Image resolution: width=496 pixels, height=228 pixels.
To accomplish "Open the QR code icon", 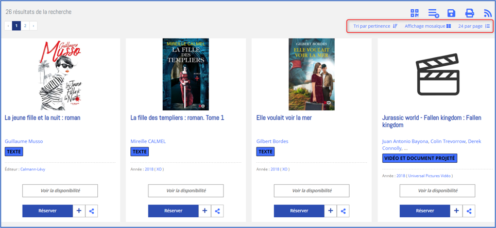I will pos(415,13).
